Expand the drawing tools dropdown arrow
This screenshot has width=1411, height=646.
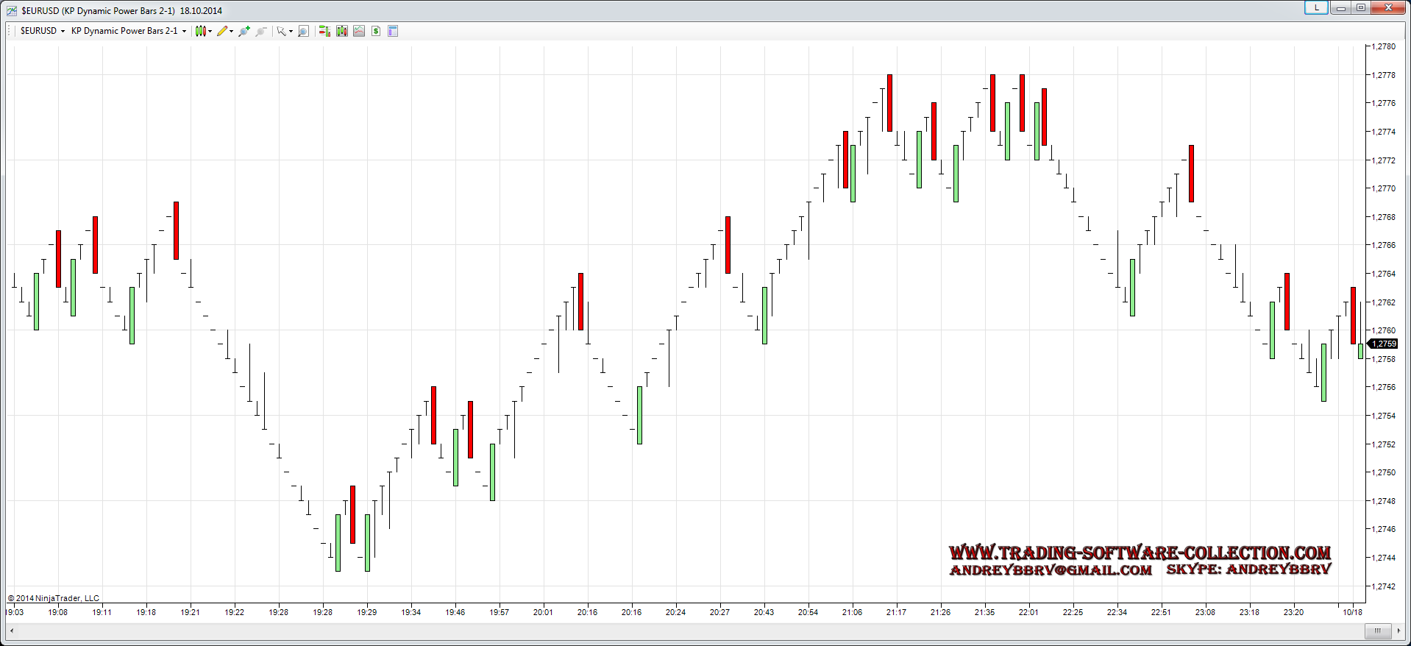tap(232, 31)
